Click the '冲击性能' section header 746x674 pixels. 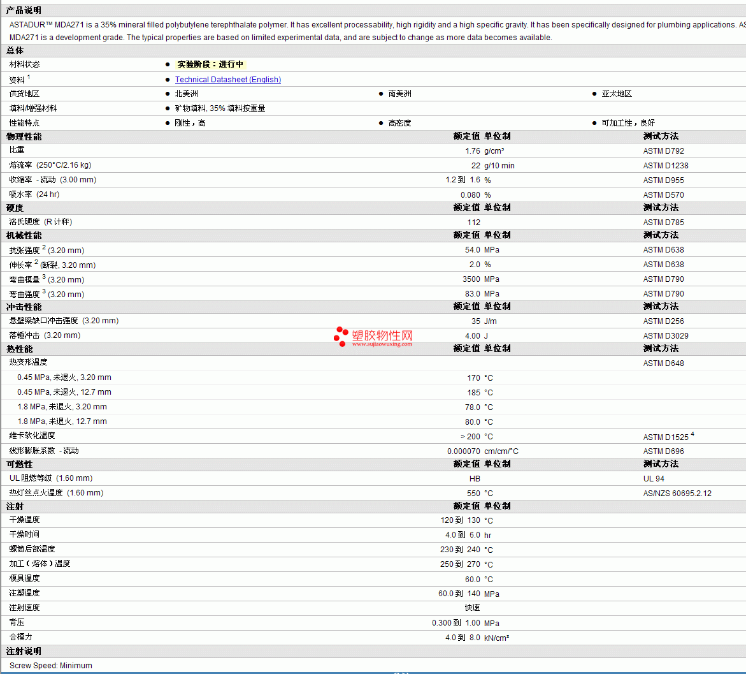(x=24, y=307)
